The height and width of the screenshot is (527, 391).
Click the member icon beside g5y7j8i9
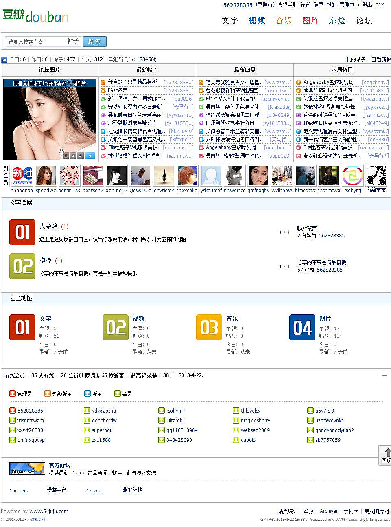click(x=310, y=411)
